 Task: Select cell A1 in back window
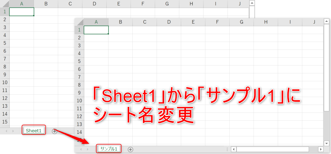point(22,12)
